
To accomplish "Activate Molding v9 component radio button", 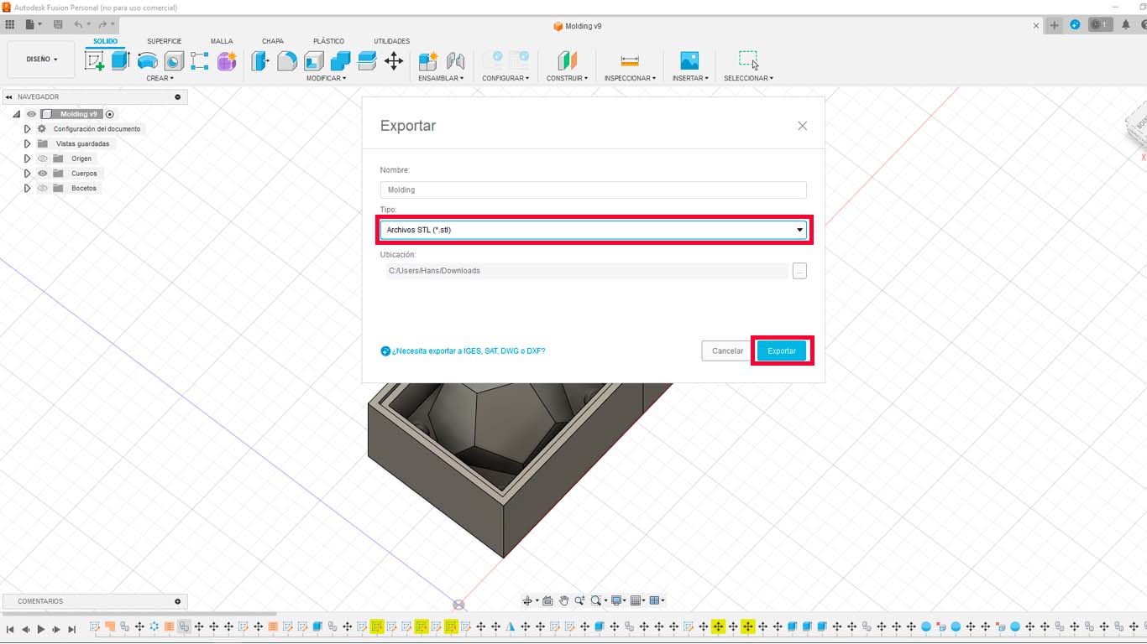I will pyautogui.click(x=110, y=114).
